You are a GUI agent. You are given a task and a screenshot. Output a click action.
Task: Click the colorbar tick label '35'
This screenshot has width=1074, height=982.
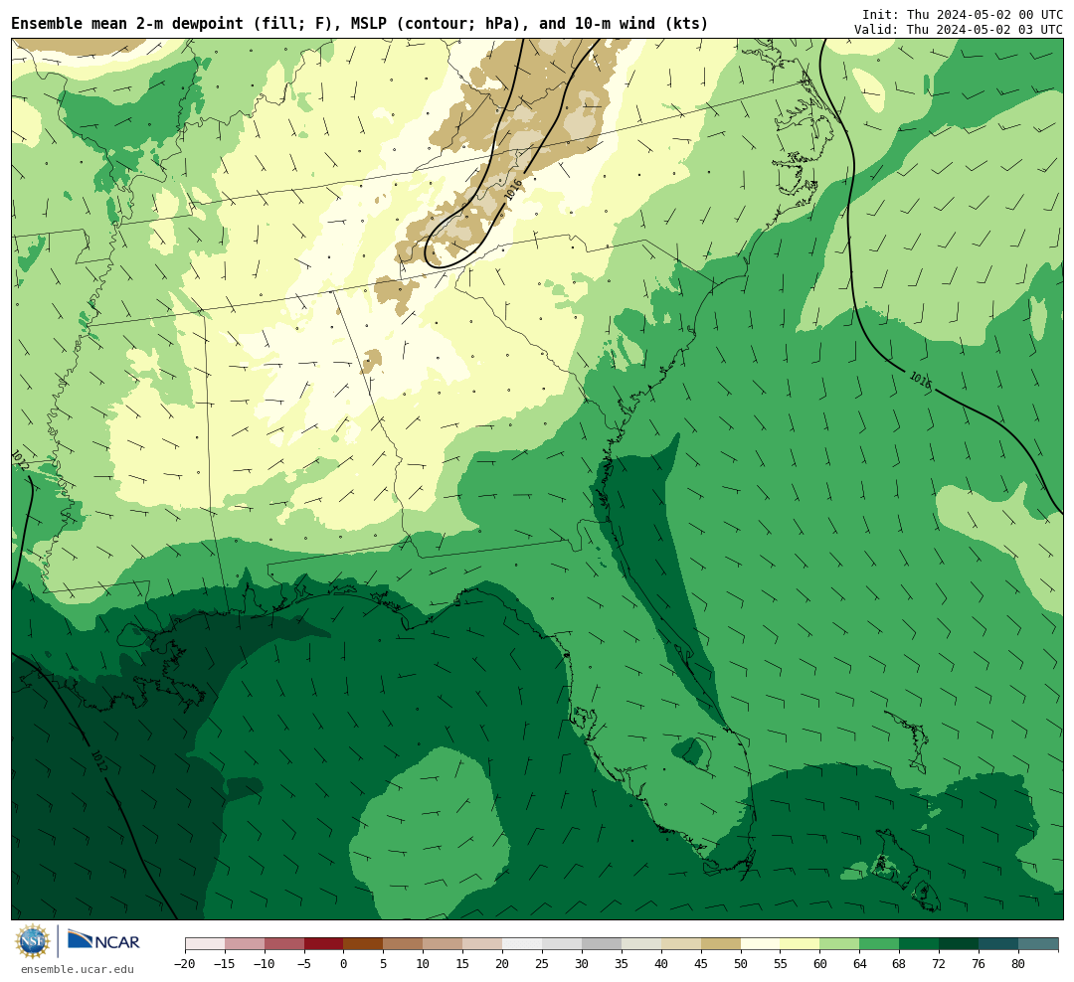(622, 964)
